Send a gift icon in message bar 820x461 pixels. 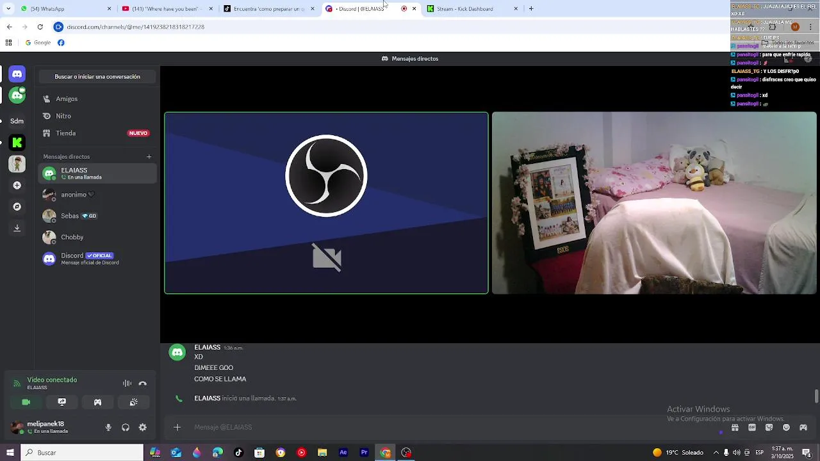click(735, 428)
